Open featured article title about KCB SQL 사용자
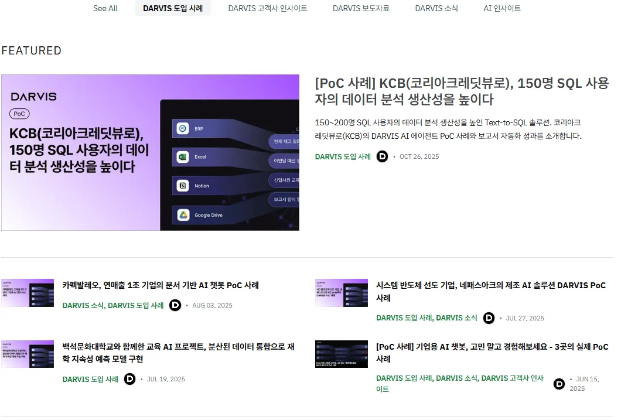621x420 pixels. pos(462,91)
